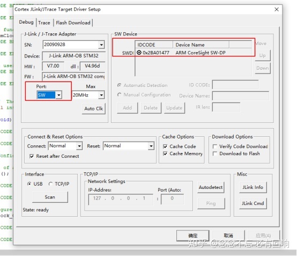The width and height of the screenshot is (297, 256).
Task: Enable Verify Code Download checkbox
Action: [x=215, y=147]
